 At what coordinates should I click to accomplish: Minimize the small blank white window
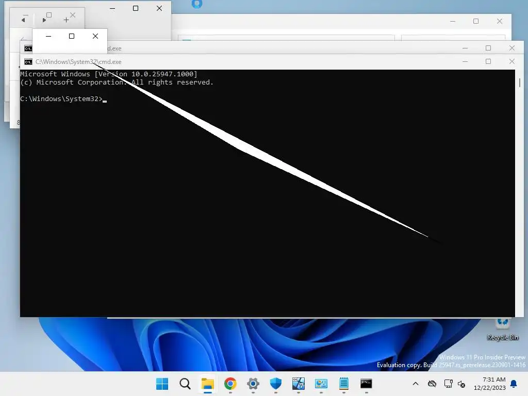pyautogui.click(x=48, y=36)
